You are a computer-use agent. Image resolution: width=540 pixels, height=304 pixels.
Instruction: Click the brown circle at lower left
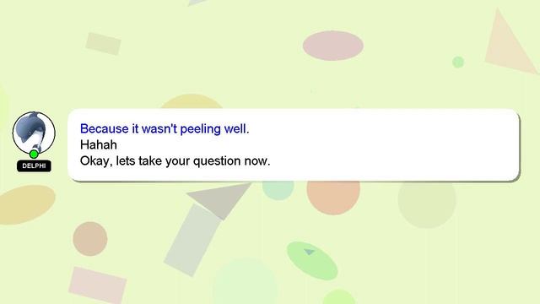tap(90, 239)
